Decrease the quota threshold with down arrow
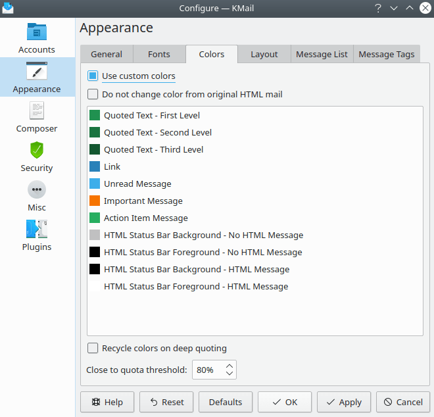This screenshot has width=434, height=417. pos(229,374)
